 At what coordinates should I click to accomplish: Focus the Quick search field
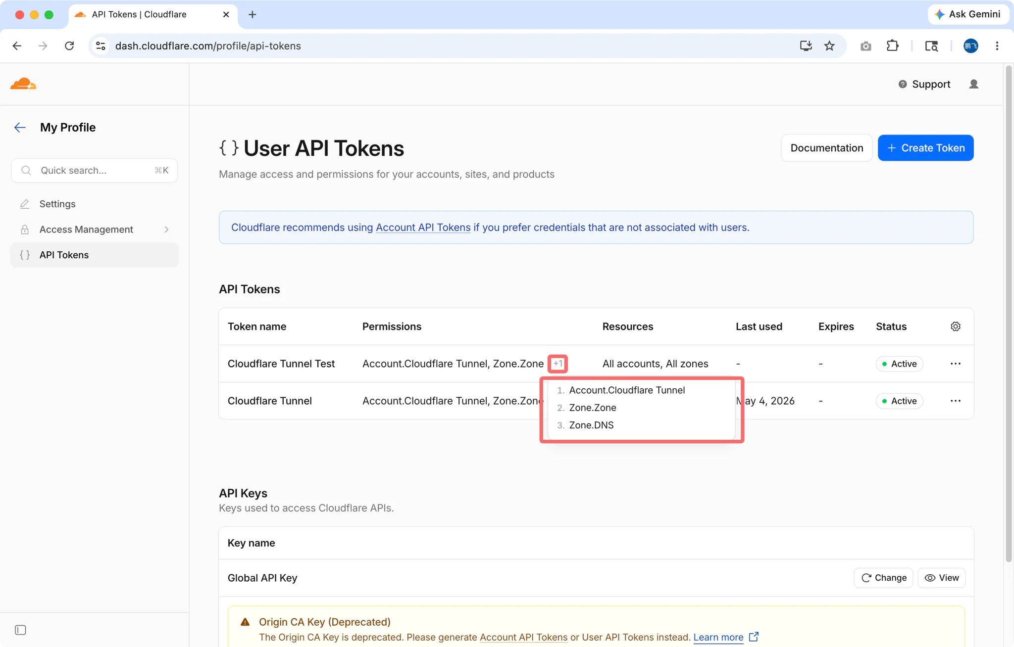pyautogui.click(x=94, y=170)
